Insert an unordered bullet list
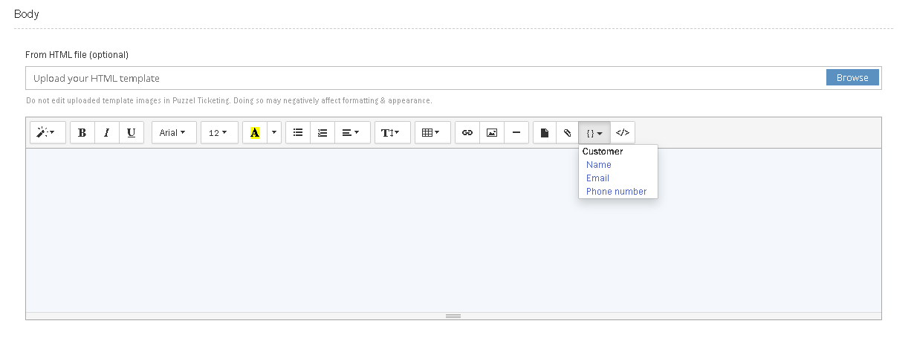Viewport: 914px width, 341px height. click(298, 133)
